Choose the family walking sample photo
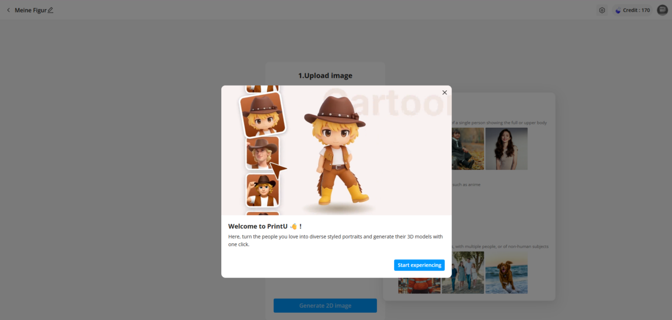Screen dimensions: 672x320 463,272
